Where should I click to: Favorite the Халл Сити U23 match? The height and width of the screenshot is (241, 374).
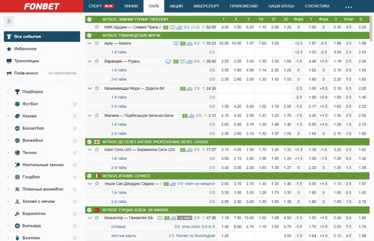[x=97, y=150]
